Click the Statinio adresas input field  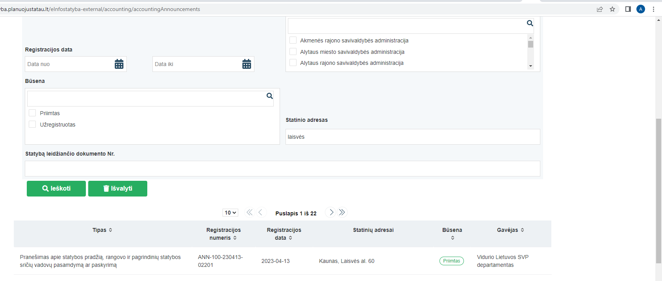tap(413, 137)
